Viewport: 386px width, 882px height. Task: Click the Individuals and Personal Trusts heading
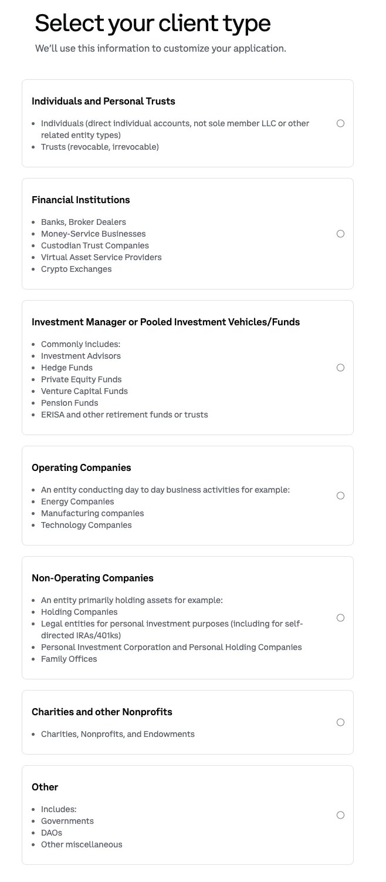click(x=103, y=101)
